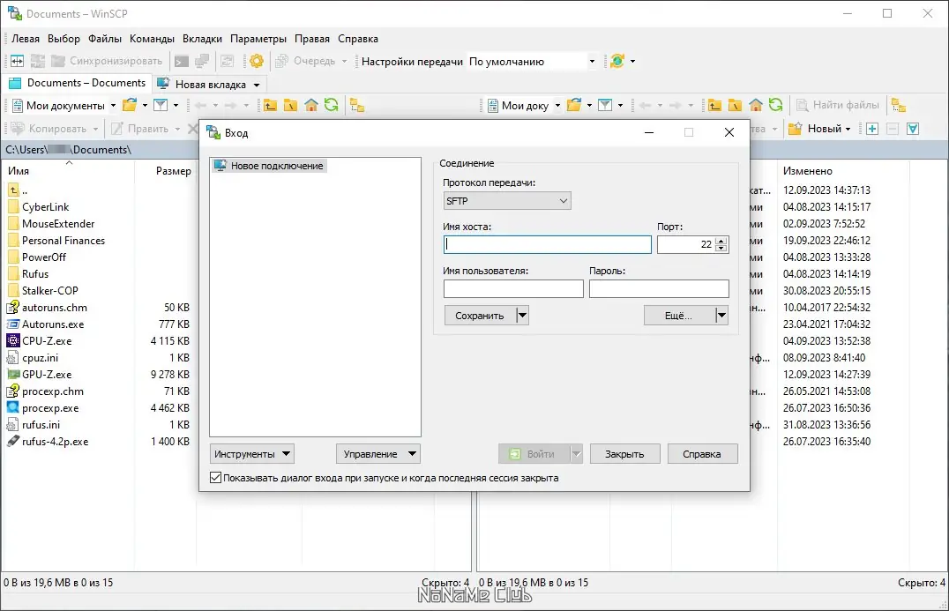Viewport: 949px width, 611px height.
Task: Open the Команды menu
Action: click(x=151, y=39)
